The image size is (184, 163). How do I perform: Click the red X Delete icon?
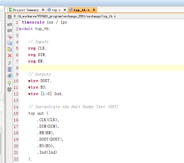[x=10, y=56]
